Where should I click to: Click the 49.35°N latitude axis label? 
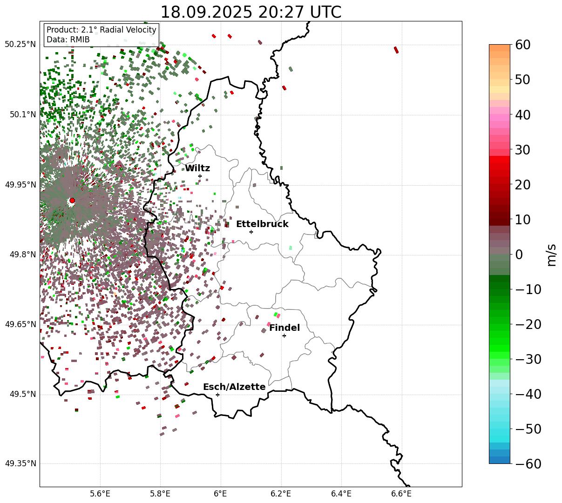point(20,463)
